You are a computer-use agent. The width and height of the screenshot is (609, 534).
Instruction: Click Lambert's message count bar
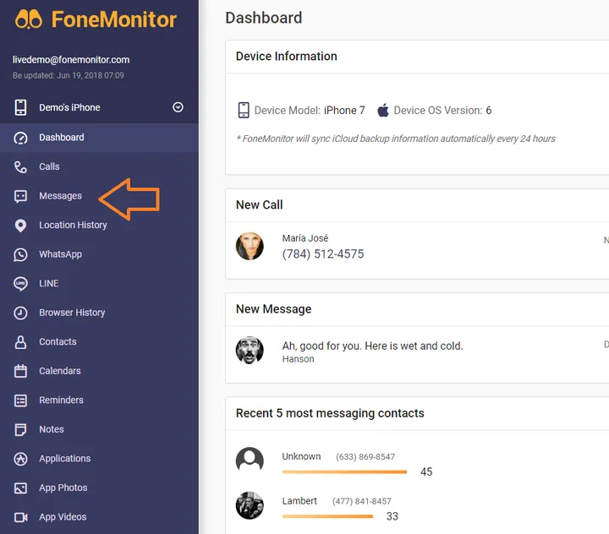pyautogui.click(x=327, y=516)
